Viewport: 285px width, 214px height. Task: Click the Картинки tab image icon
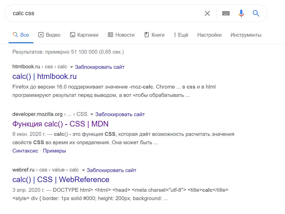[73, 35]
